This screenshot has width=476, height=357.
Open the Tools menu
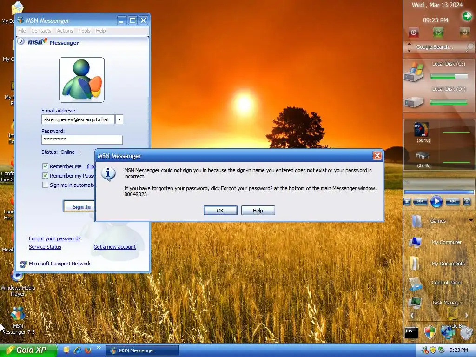pyautogui.click(x=85, y=31)
